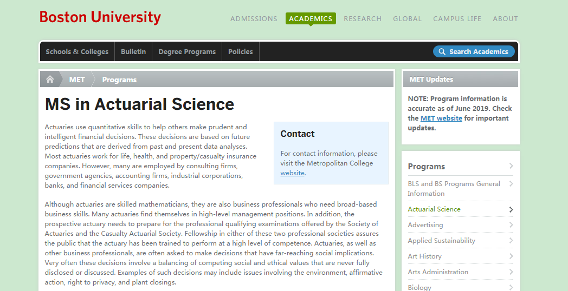
Task: Open the Bulletin tab
Action: (x=133, y=52)
